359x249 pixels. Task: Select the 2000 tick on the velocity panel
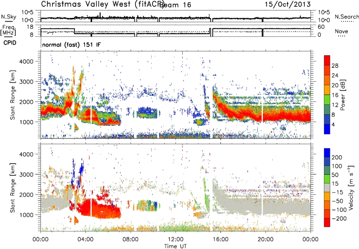coord(26,195)
